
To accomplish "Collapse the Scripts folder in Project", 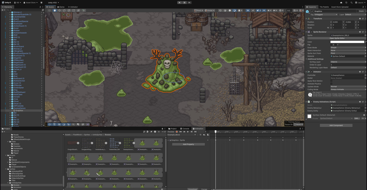I will (x=6, y=155).
